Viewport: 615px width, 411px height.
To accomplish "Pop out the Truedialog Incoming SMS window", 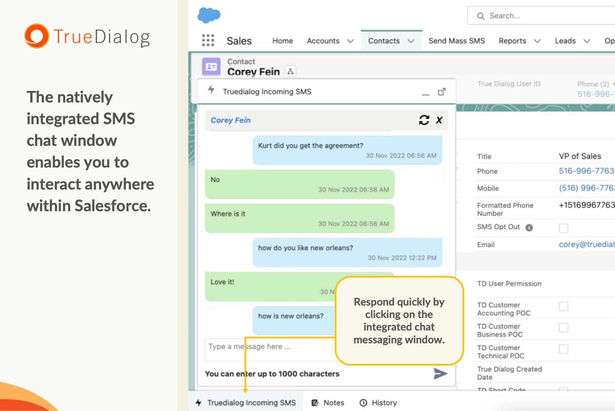I will pyautogui.click(x=441, y=92).
